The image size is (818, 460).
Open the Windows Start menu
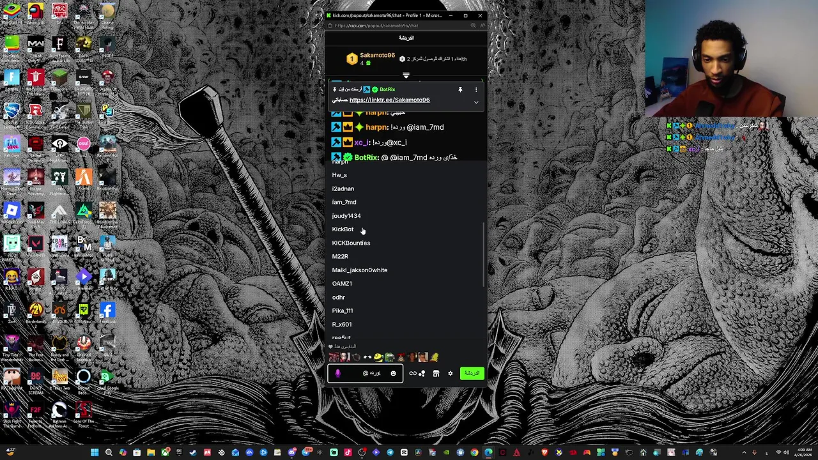coord(95,453)
